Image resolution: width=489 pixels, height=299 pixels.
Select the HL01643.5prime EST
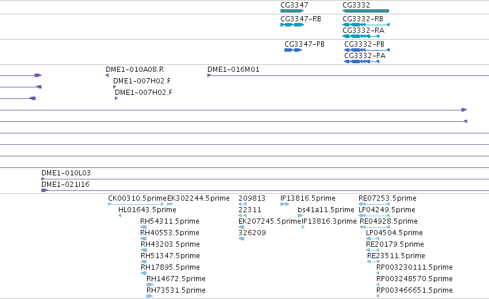(x=120, y=216)
